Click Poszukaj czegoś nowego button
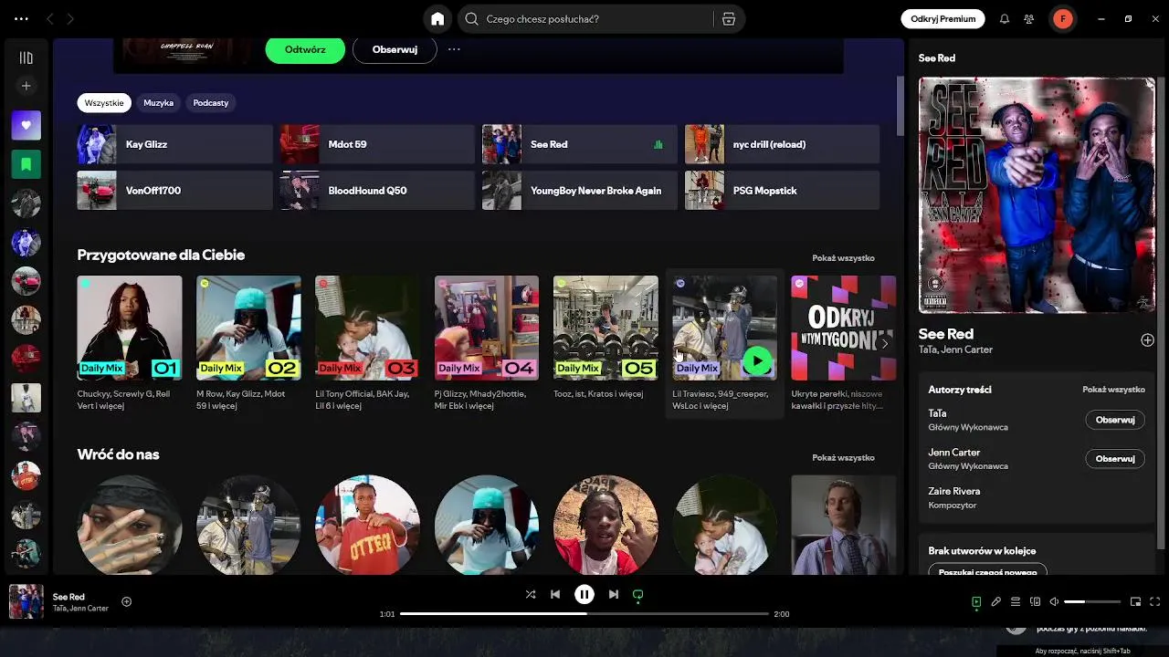Viewport: 1169px width, 657px height. pyautogui.click(x=987, y=571)
